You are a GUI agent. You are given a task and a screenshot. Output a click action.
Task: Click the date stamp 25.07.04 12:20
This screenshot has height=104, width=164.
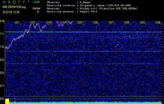(11, 12)
